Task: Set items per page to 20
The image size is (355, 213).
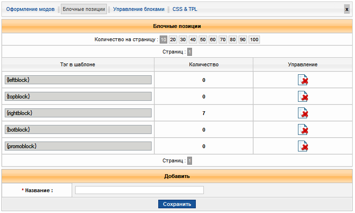Action: click(173, 40)
